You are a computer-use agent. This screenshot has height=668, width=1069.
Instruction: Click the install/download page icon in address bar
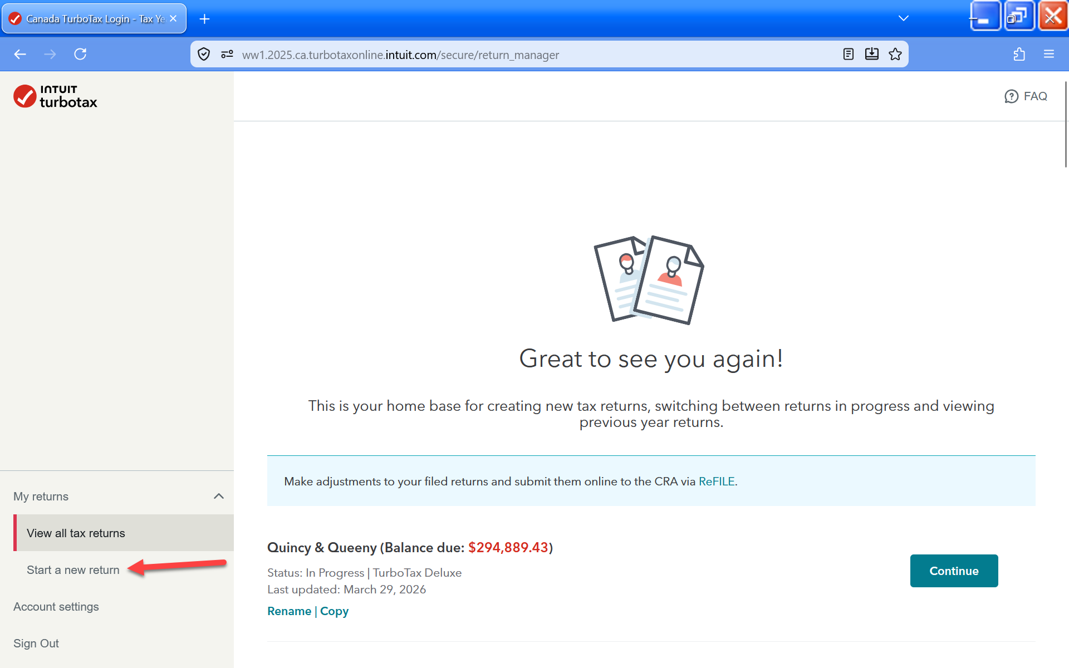tap(871, 54)
